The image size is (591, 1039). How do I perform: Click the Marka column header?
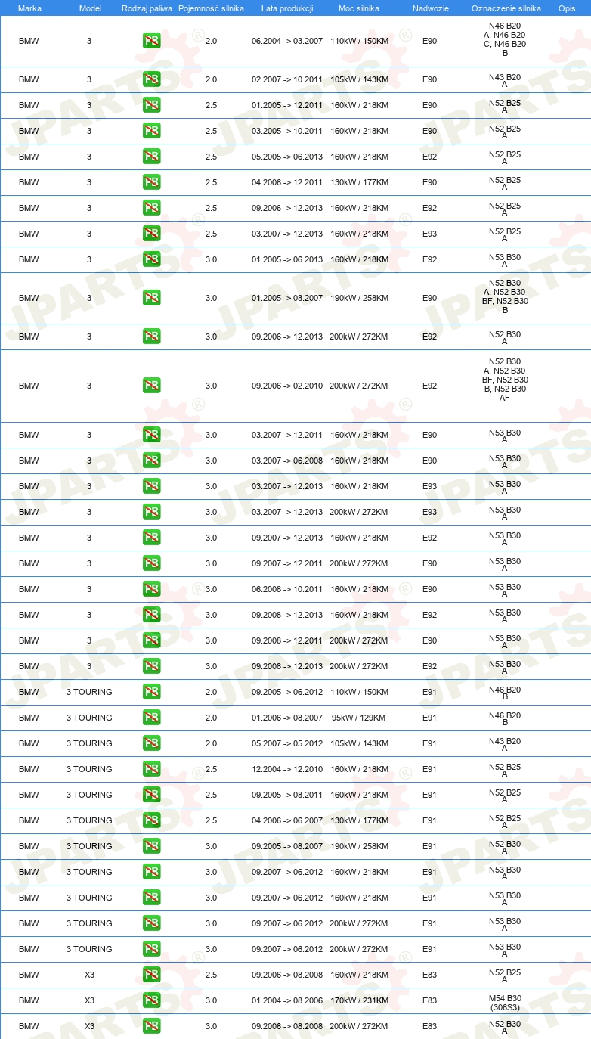tap(29, 8)
